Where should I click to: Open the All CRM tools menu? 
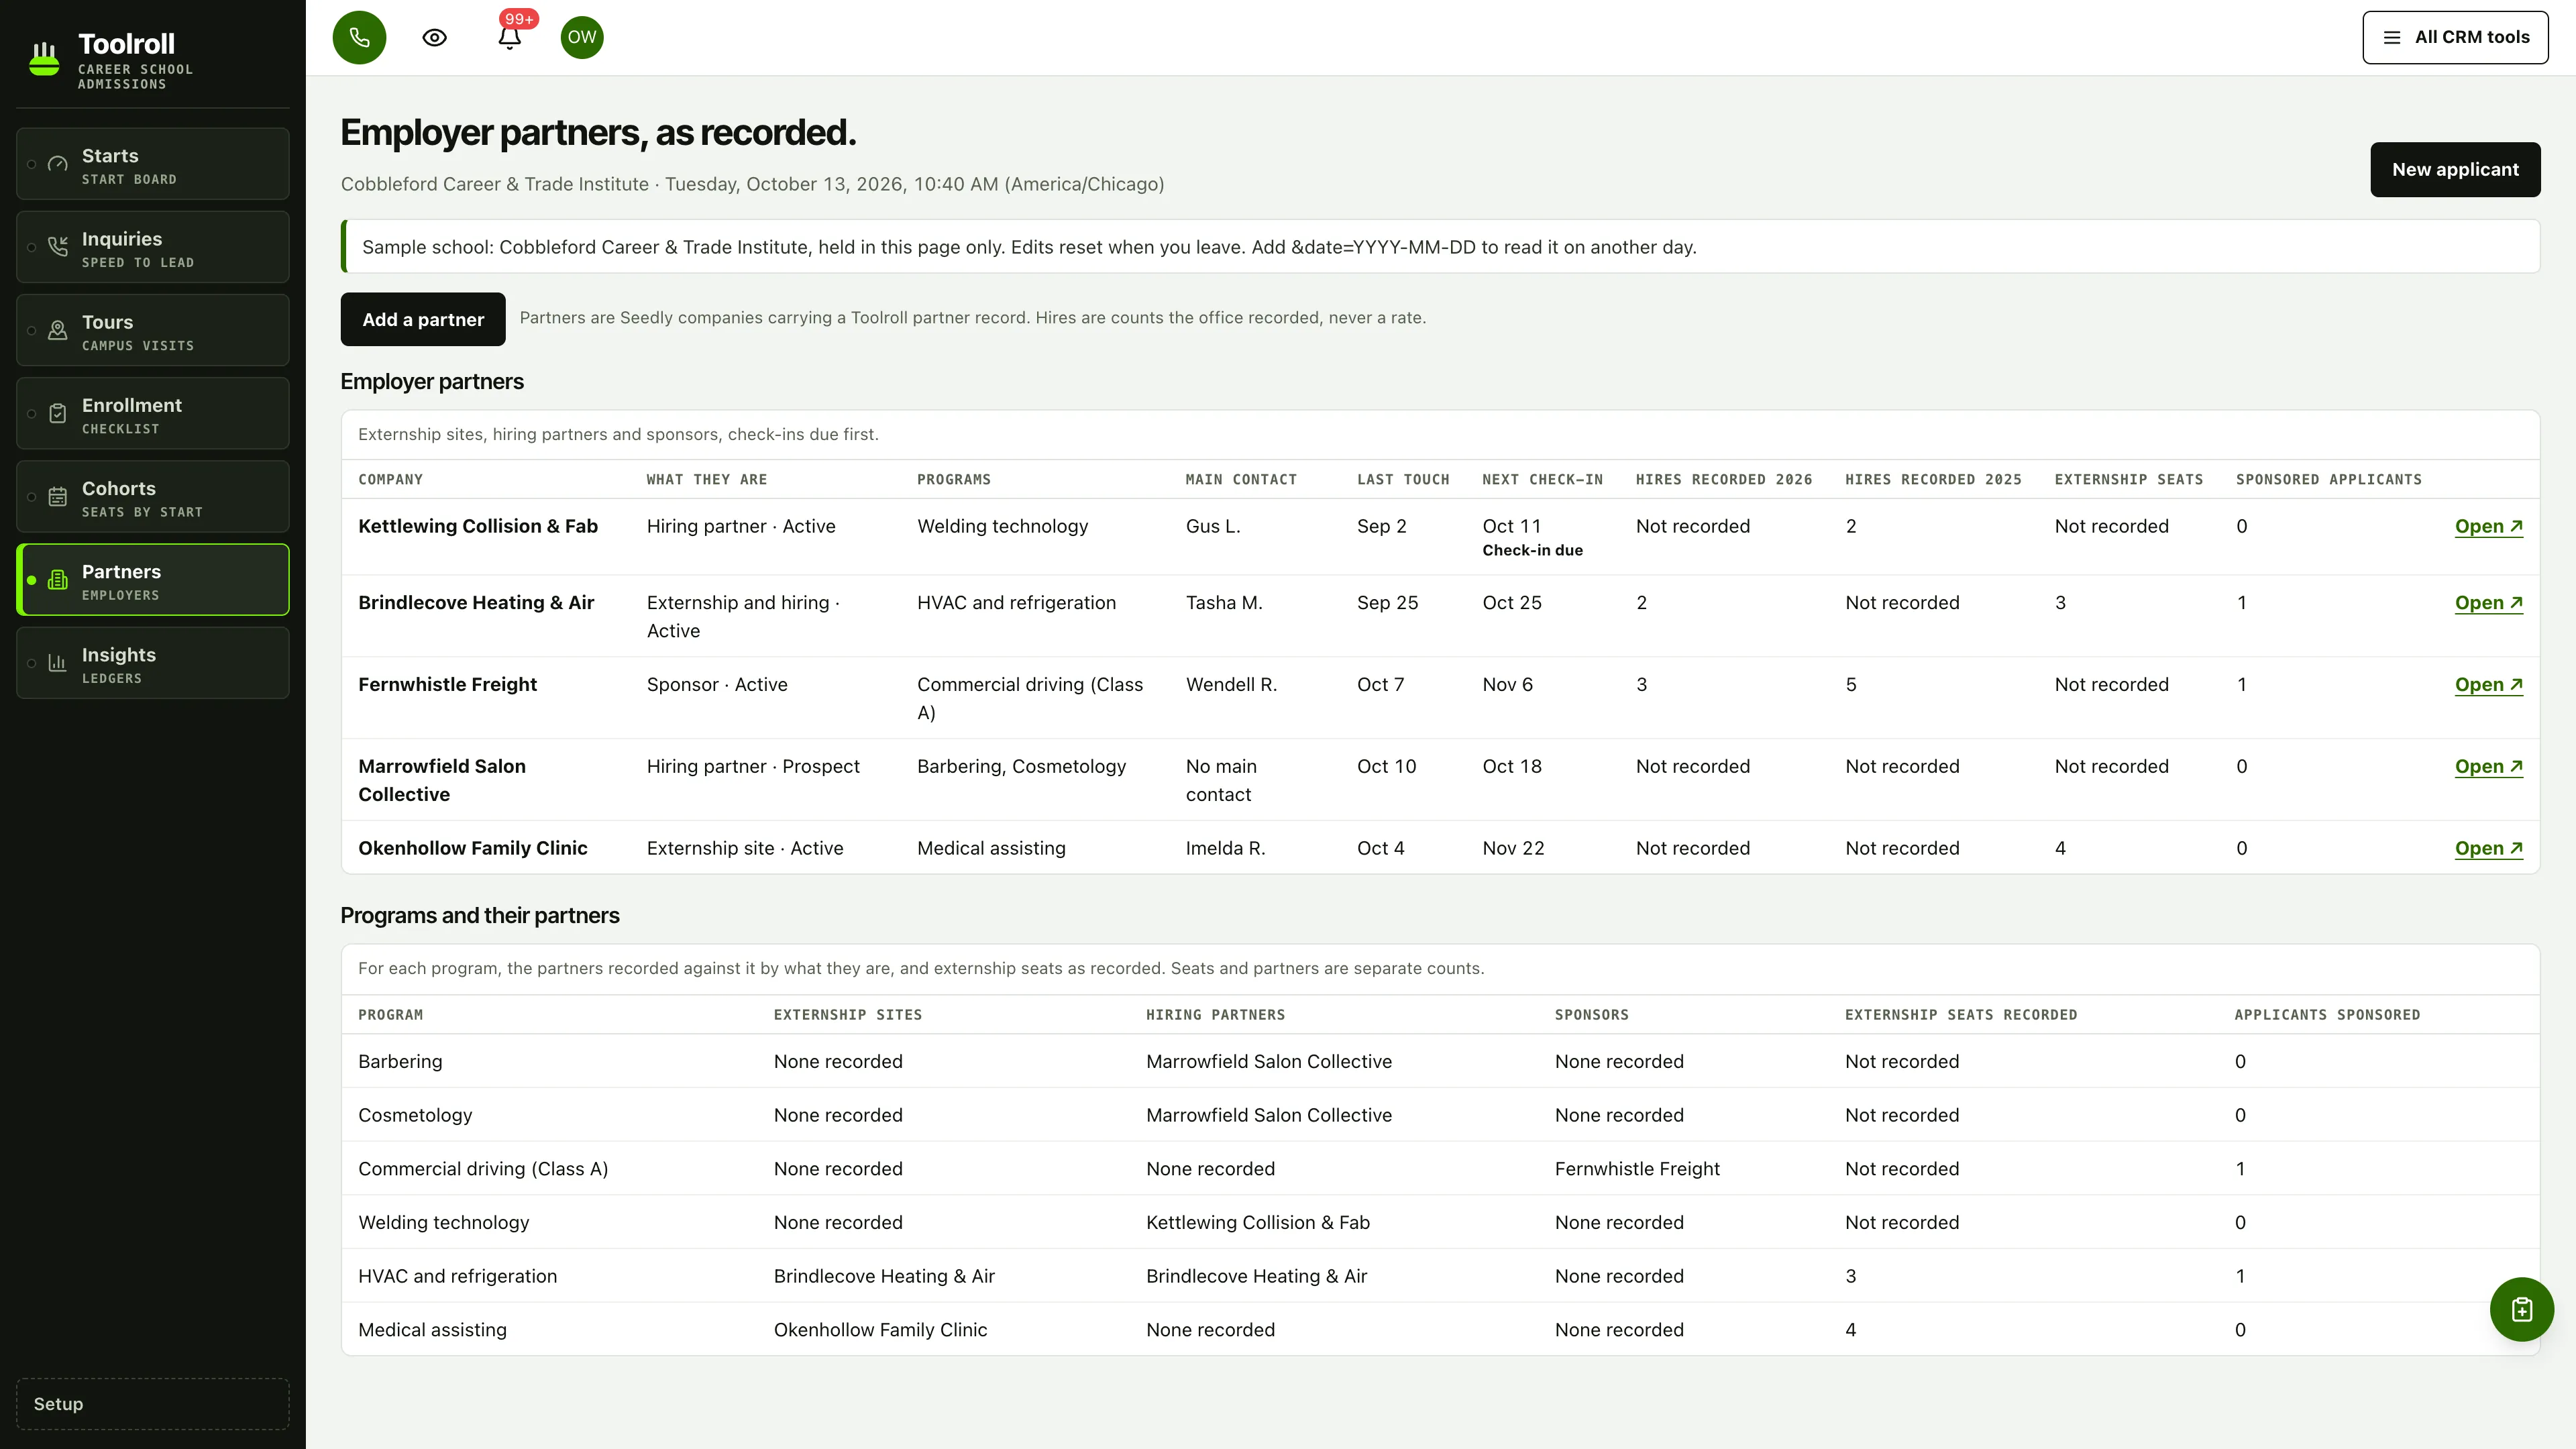coord(2455,37)
